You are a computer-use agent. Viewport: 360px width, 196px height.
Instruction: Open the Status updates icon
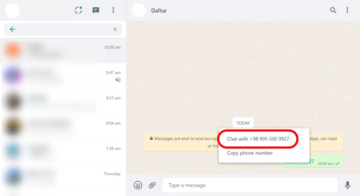pos(78,10)
